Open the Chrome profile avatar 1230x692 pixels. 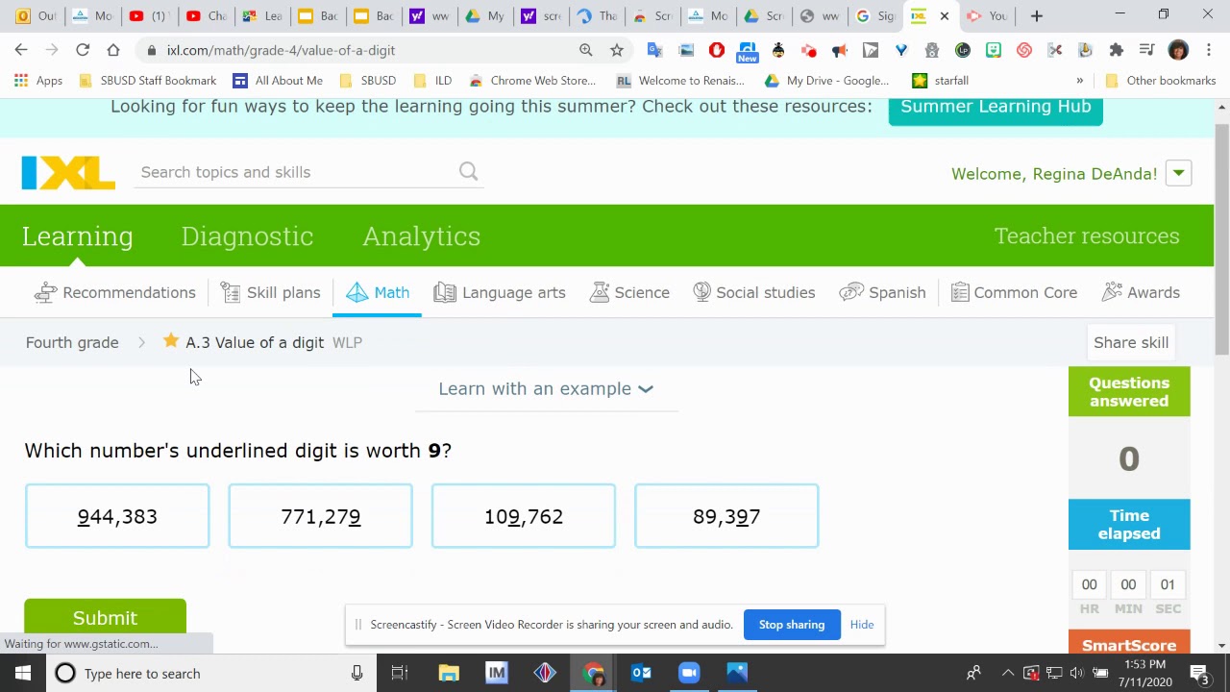(x=1178, y=50)
